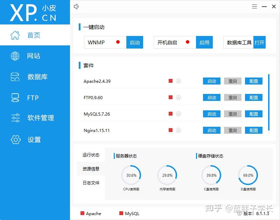
Task: Open the 日志文件 tab
Action: (x=91, y=183)
